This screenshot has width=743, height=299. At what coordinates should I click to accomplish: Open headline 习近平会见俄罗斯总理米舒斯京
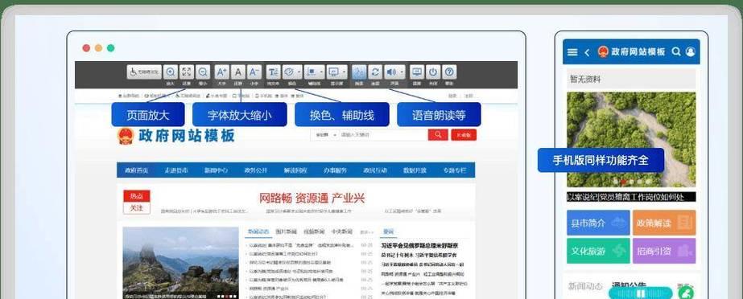[420, 245]
